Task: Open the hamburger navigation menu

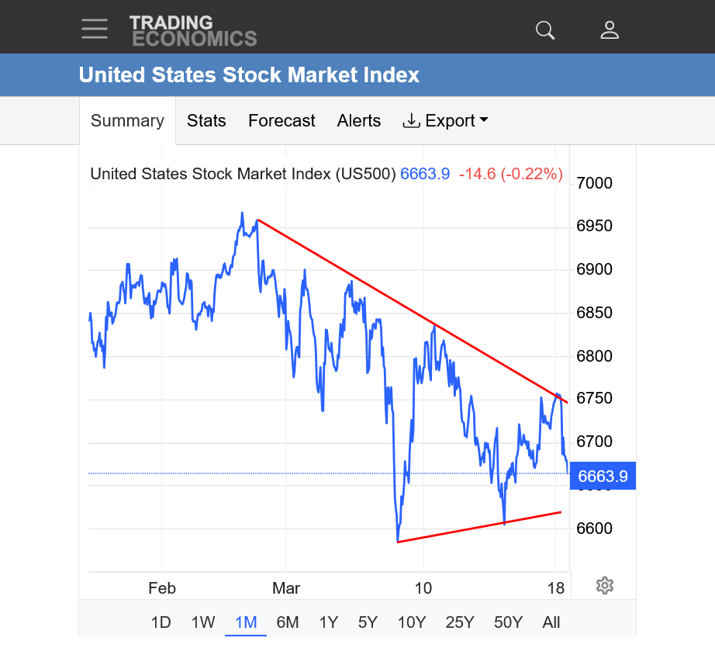Action: 95,29
